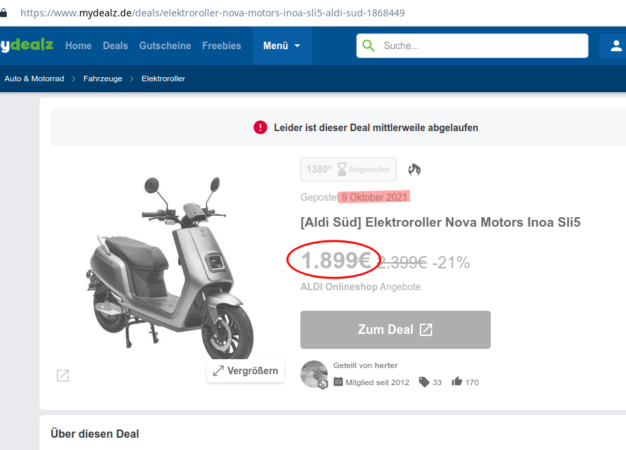Viewport: 626px width, 450px height.
Task: Click the green search magnifier icon
Action: coord(369,46)
